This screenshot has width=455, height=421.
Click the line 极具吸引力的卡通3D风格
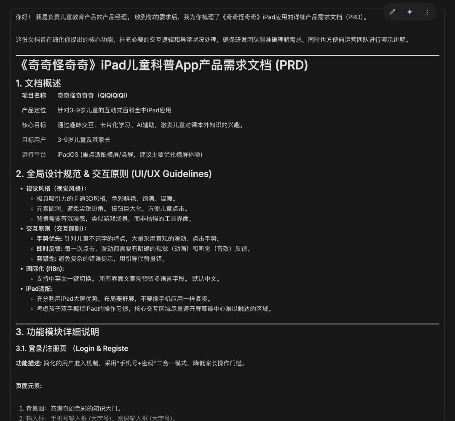pyautogui.click(x=107, y=199)
